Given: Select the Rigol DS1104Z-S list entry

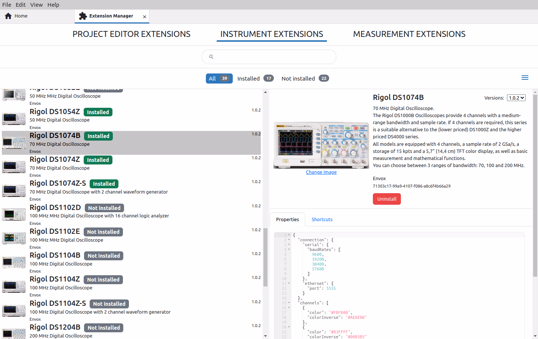Looking at the screenshot, I should point(131,311).
